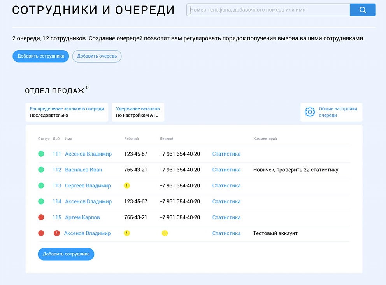Open Аксенов Владимир profile, extension 111
The width and height of the screenshot is (386, 285).
pyautogui.click(x=88, y=154)
